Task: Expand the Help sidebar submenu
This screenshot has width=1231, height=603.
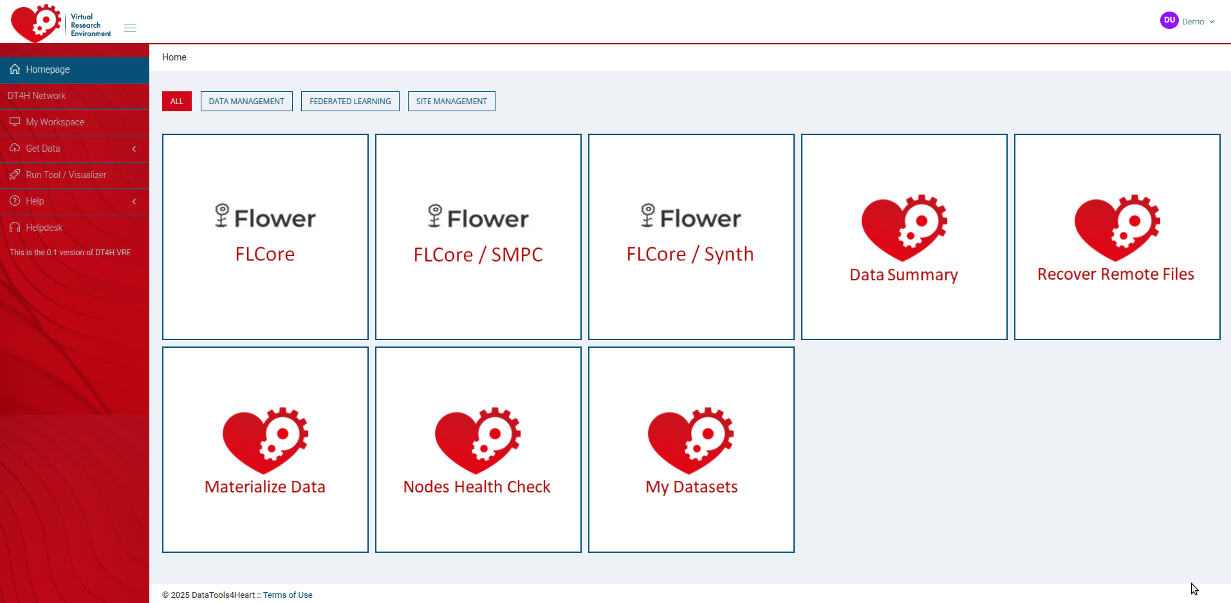Action: coord(74,201)
